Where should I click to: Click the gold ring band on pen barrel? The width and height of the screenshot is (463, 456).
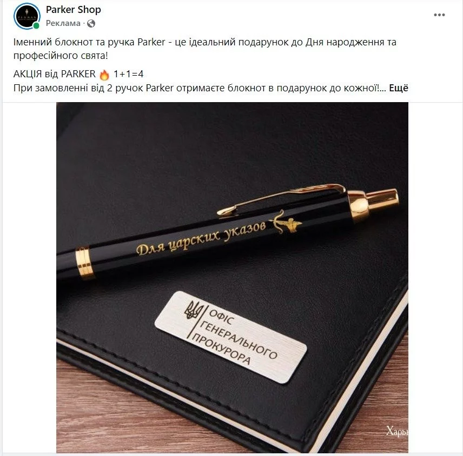click(85, 263)
